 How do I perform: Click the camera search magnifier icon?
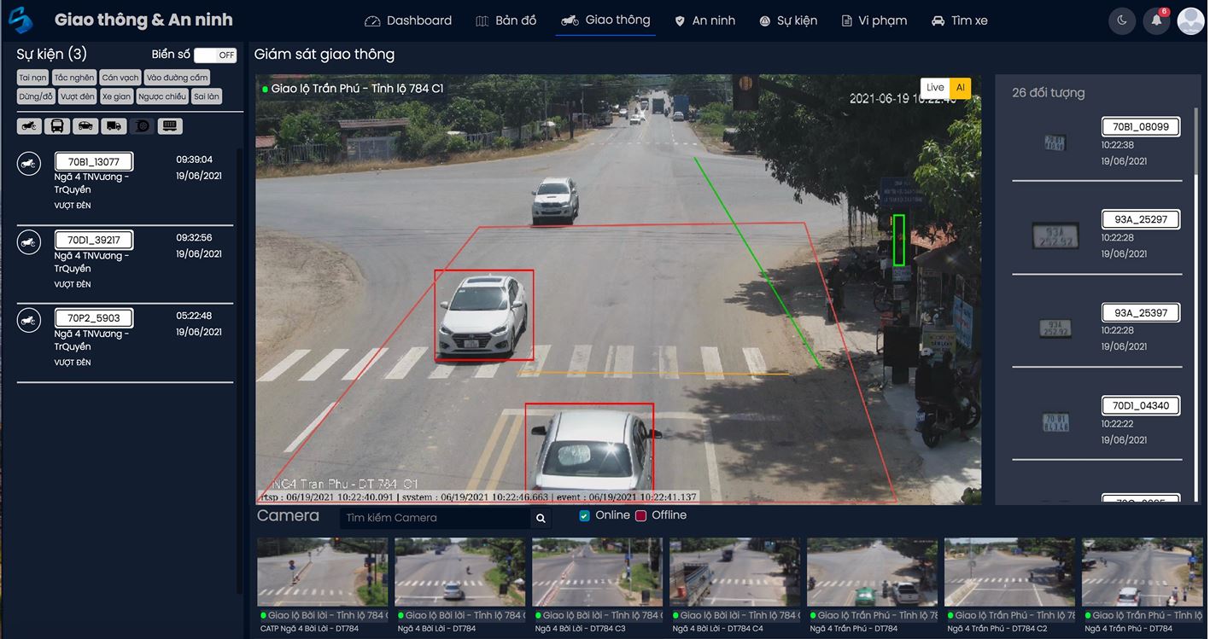click(541, 518)
